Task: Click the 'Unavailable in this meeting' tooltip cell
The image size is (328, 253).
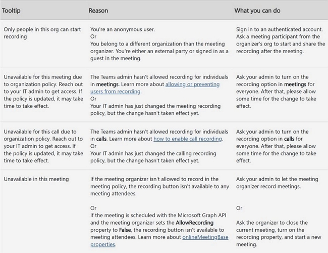Action: pyautogui.click(x=36, y=179)
